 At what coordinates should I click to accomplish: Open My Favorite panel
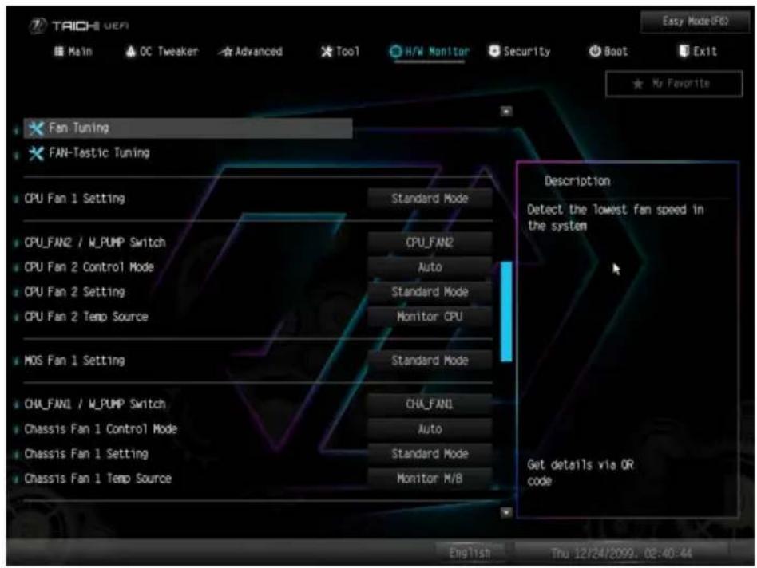[674, 84]
